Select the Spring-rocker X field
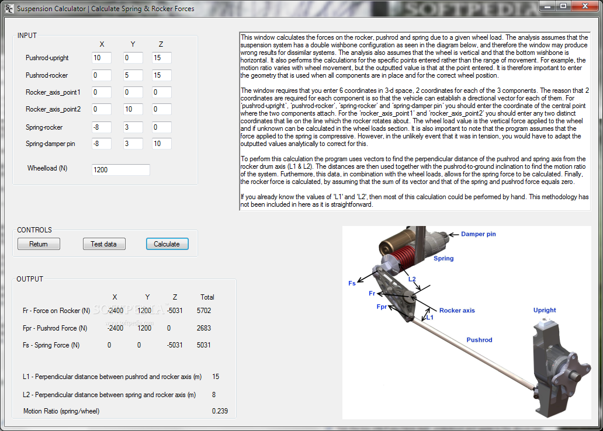Screen dimensions: 603x431 pos(102,127)
